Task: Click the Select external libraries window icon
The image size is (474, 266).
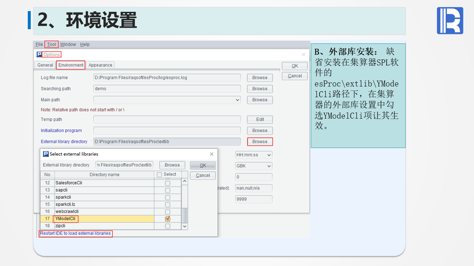Action: (x=46, y=154)
